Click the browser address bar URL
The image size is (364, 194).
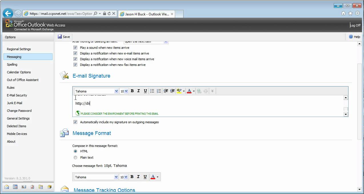pyautogui.click(x=61, y=13)
